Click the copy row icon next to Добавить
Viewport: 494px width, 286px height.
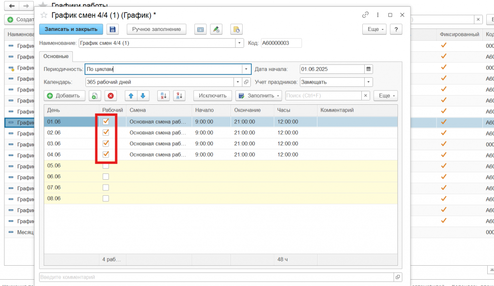(x=95, y=96)
